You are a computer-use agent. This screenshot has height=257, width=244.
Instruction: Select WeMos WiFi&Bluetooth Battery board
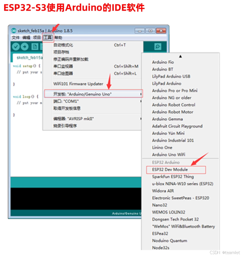coord(184,226)
